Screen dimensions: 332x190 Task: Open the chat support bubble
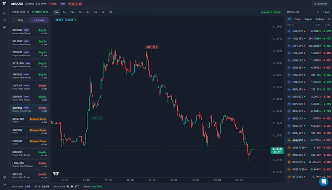[x=324, y=182]
